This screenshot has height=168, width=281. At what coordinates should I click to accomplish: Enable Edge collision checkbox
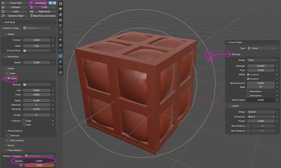[24, 121]
